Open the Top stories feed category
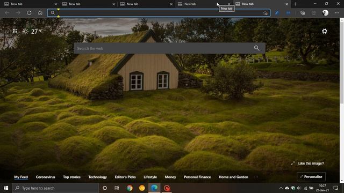344x193 pixels. coord(71,177)
